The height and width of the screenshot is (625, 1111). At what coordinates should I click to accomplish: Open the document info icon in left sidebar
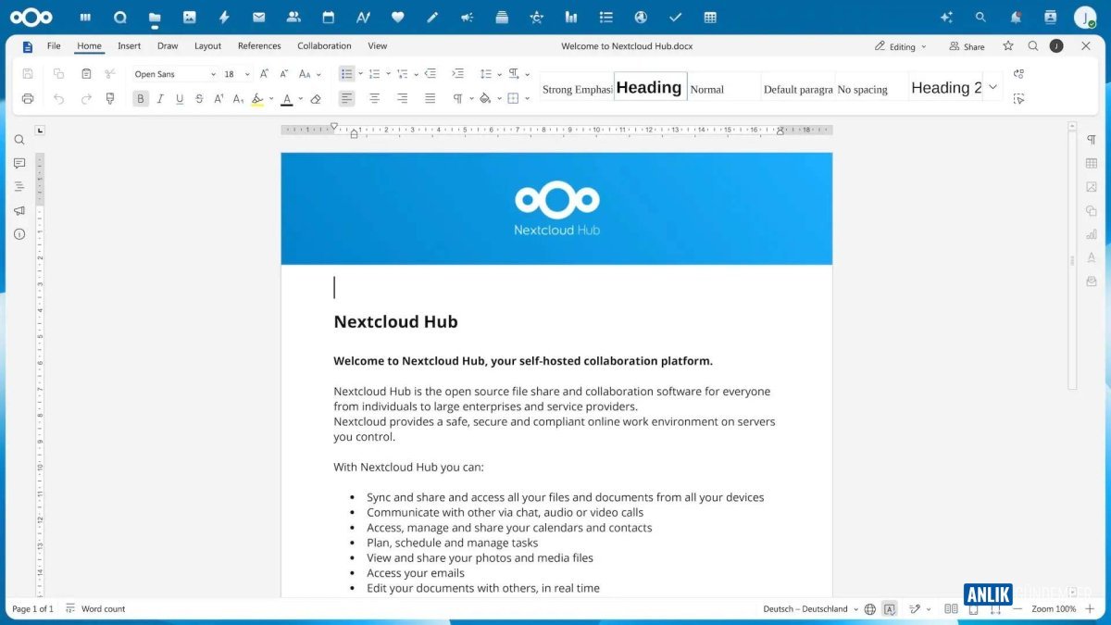(19, 234)
